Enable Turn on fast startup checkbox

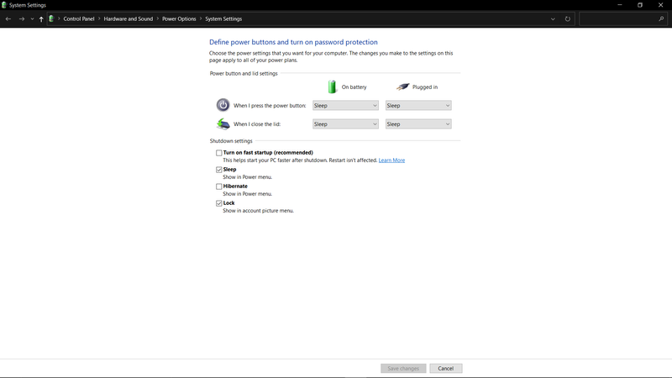click(x=219, y=153)
